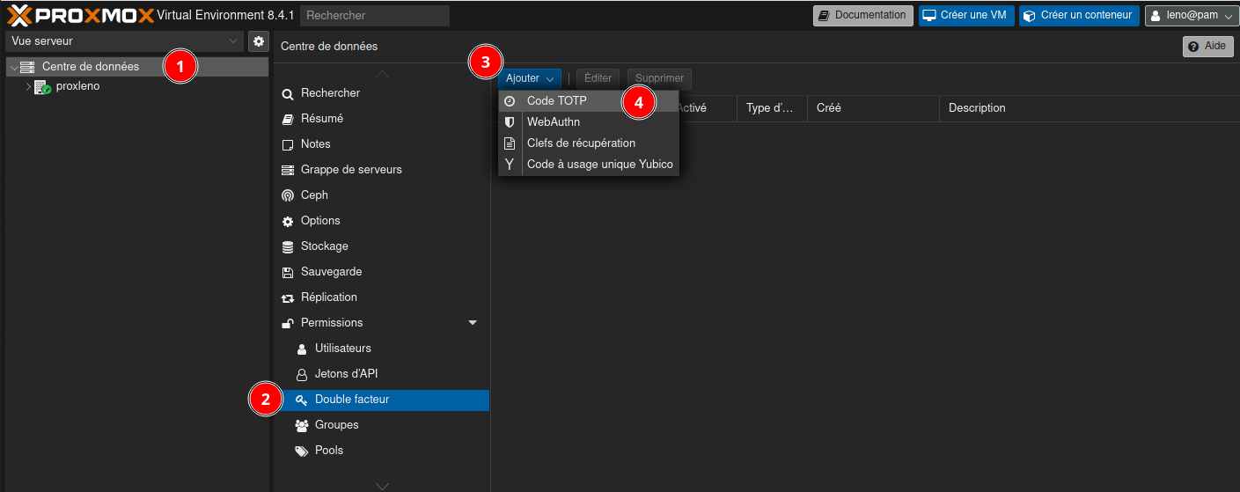
Task: Choose Clefs de récupération menu entry
Action: [581, 143]
